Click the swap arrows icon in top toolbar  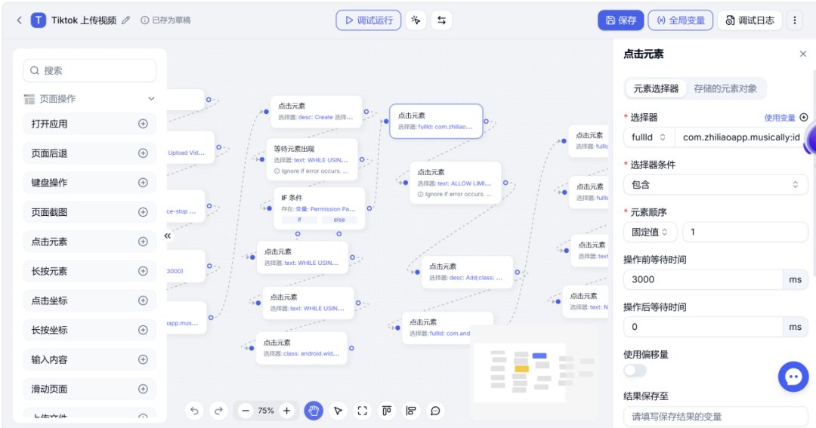tap(441, 20)
